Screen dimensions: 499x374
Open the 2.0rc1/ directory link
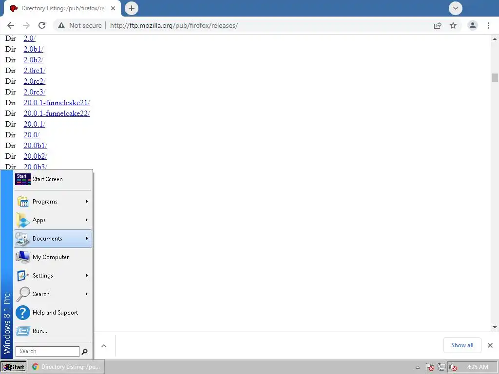(x=35, y=71)
